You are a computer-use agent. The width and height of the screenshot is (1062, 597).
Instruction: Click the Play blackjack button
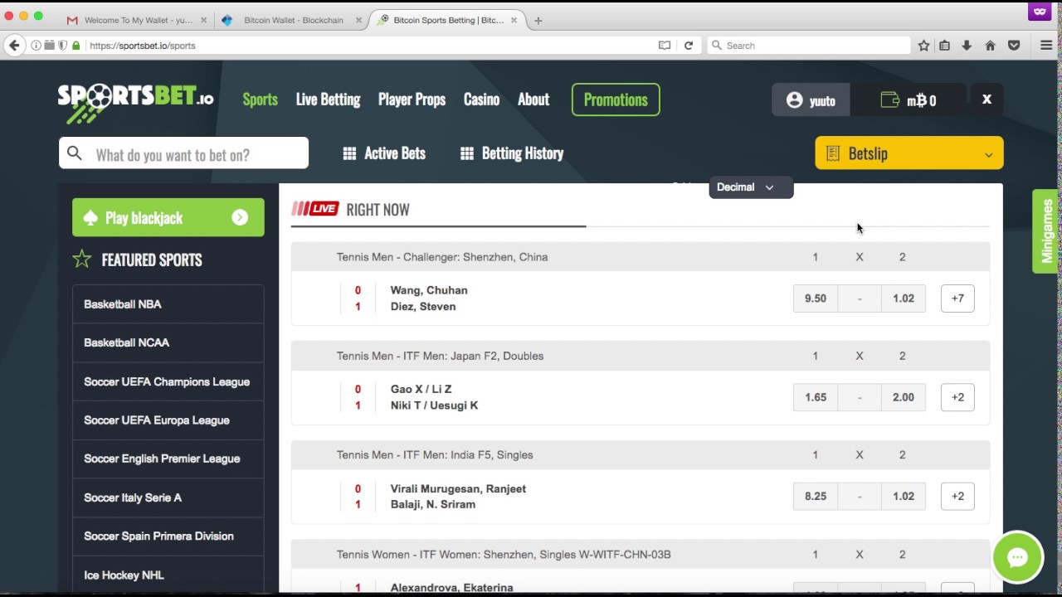tap(168, 217)
